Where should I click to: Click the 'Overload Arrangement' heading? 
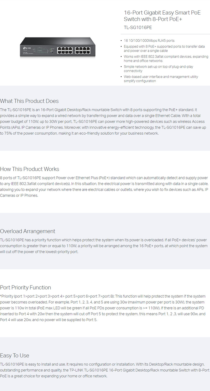tap(28, 231)
